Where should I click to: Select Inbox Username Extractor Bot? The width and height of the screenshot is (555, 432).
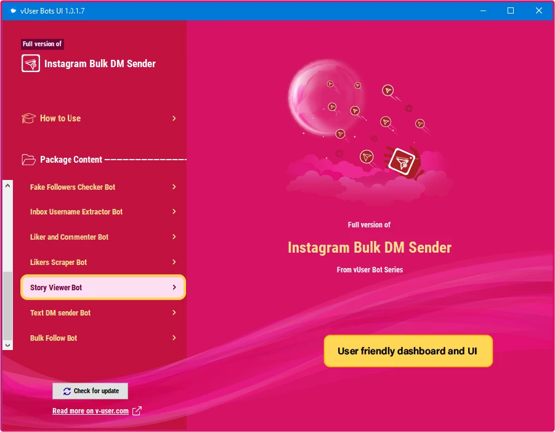[x=103, y=212]
